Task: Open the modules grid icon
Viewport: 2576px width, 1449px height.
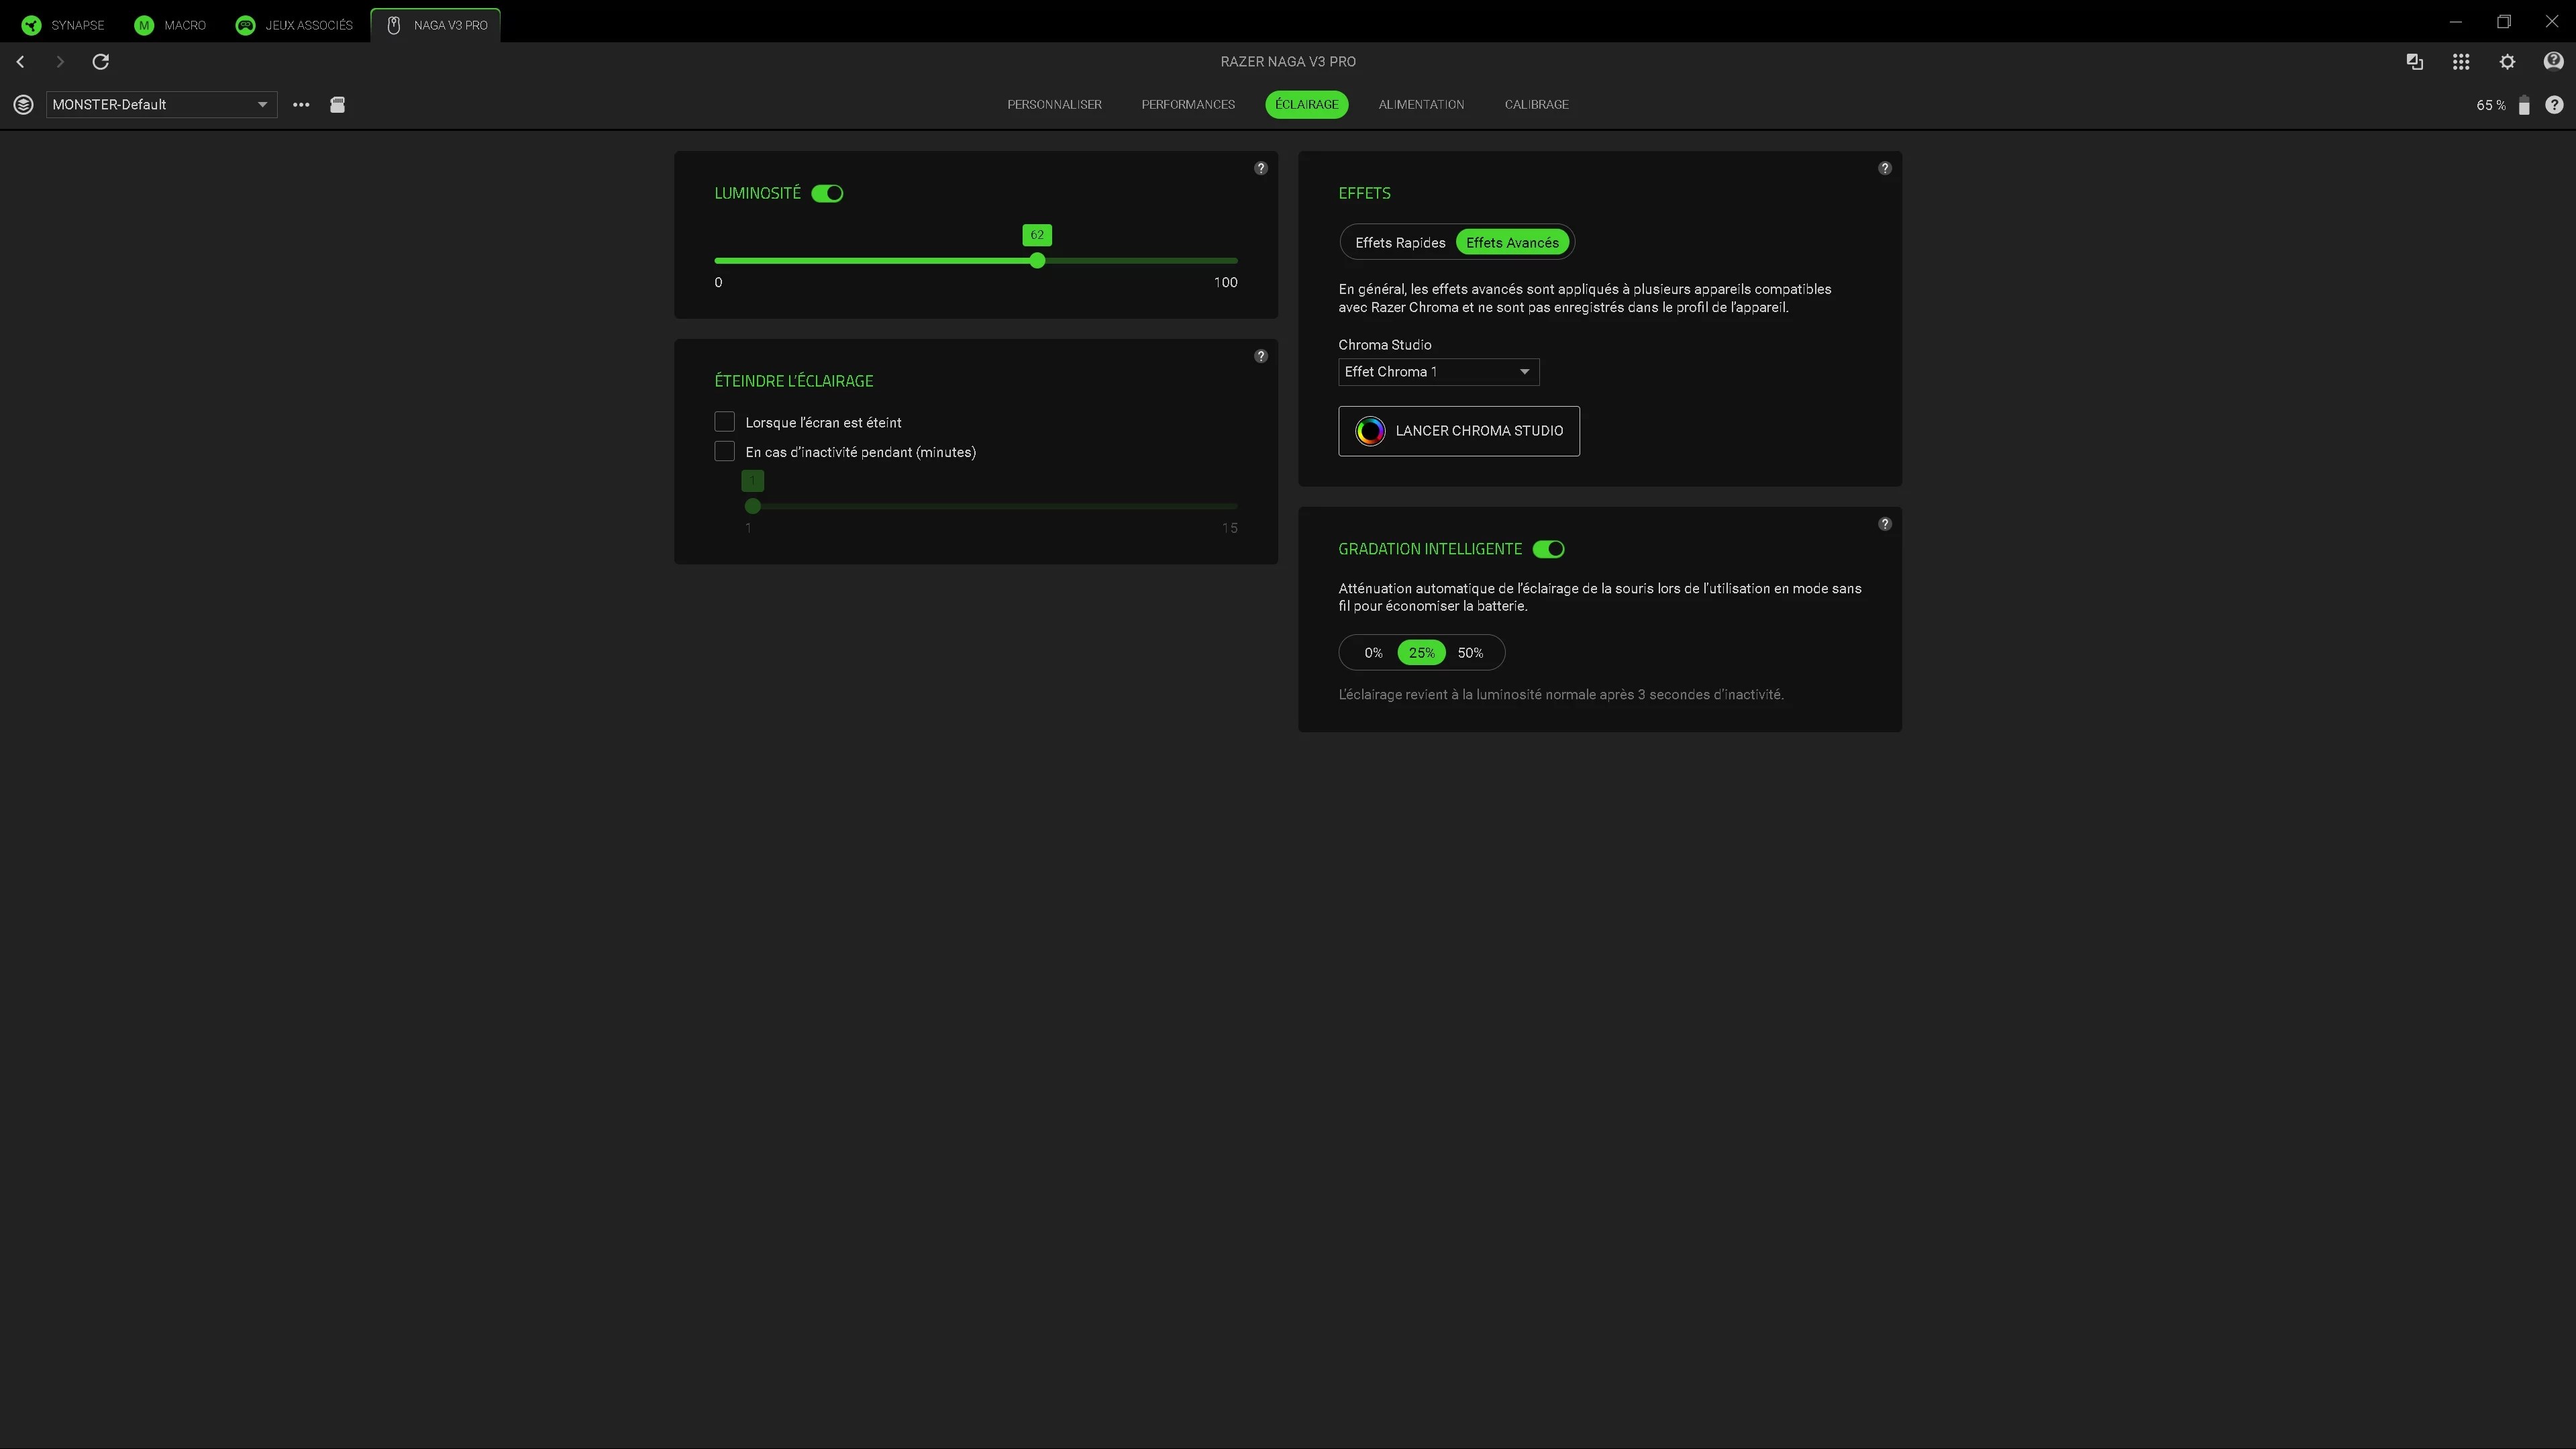Action: 2461,62
